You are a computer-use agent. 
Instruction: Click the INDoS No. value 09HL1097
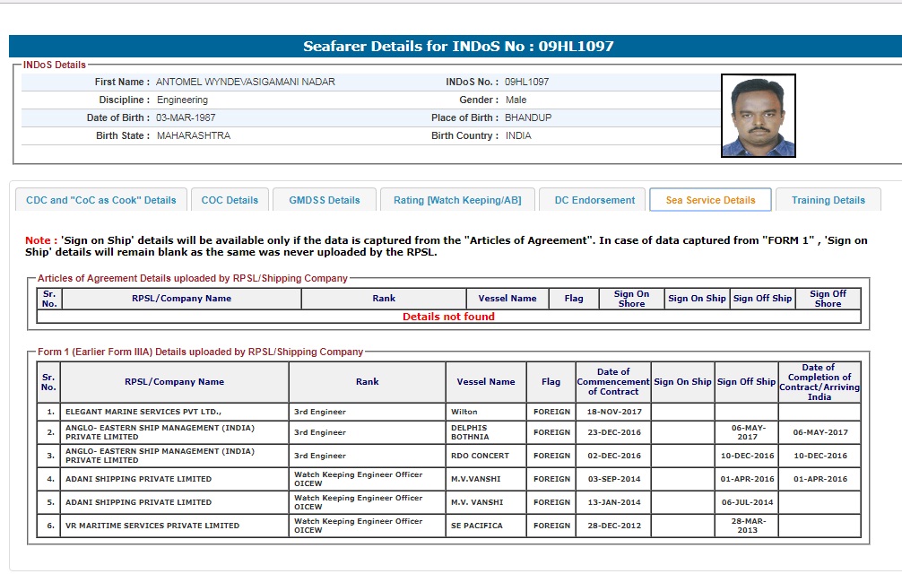(526, 82)
